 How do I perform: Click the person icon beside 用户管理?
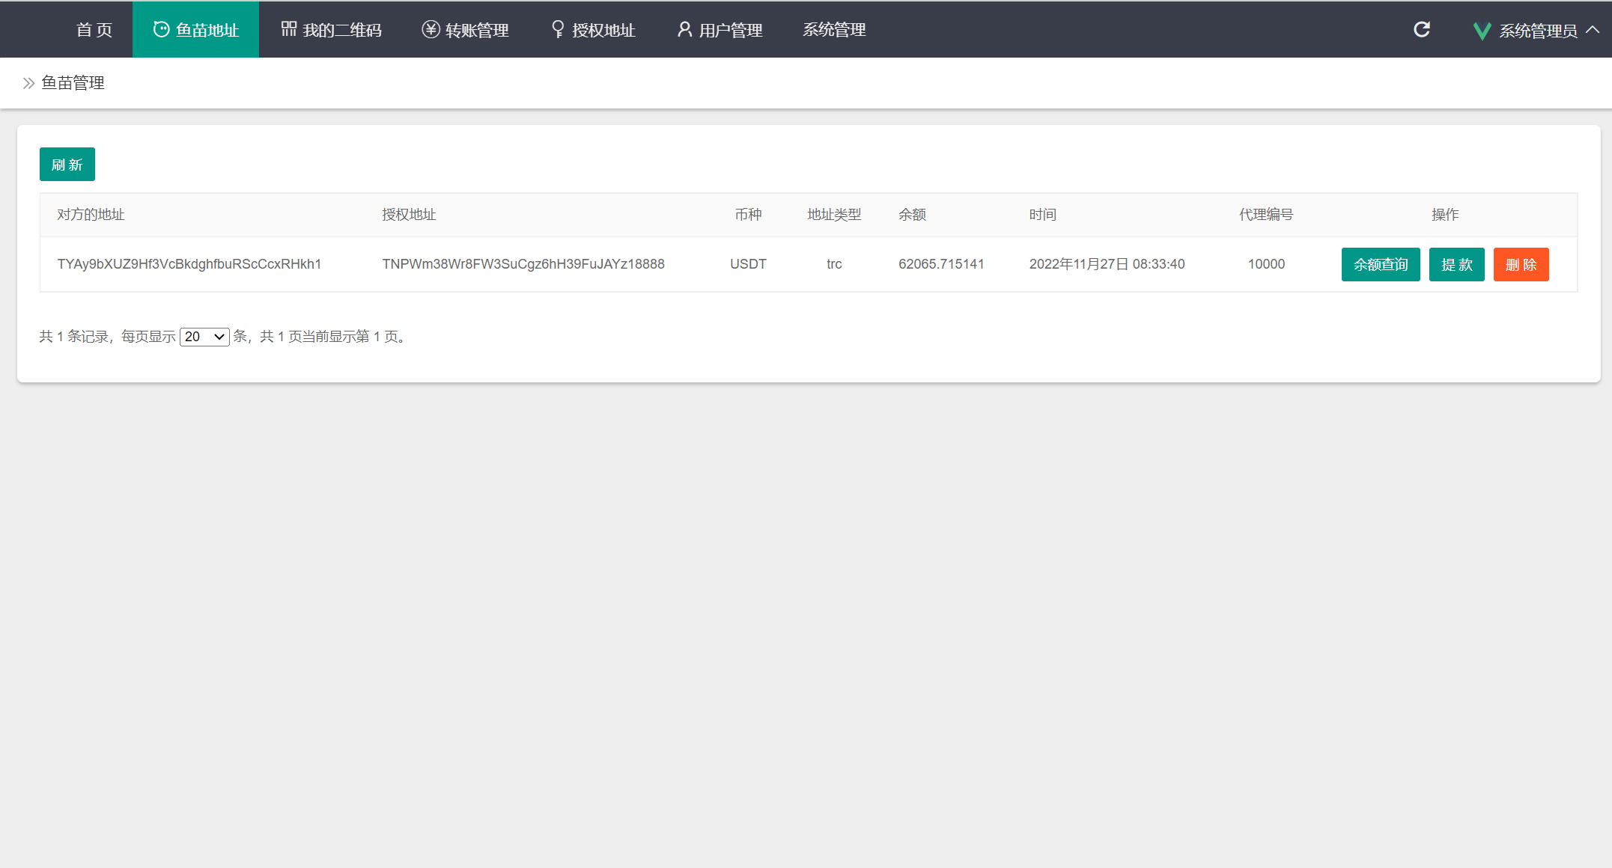pyautogui.click(x=684, y=29)
